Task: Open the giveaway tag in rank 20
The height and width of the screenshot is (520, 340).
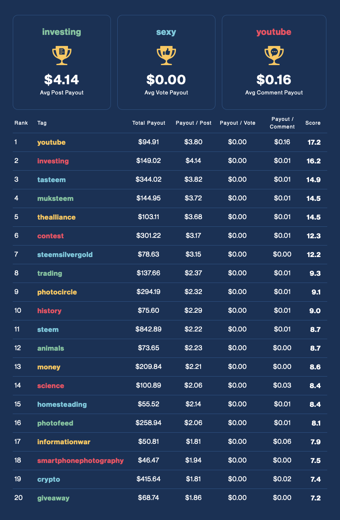Action: tap(53, 498)
